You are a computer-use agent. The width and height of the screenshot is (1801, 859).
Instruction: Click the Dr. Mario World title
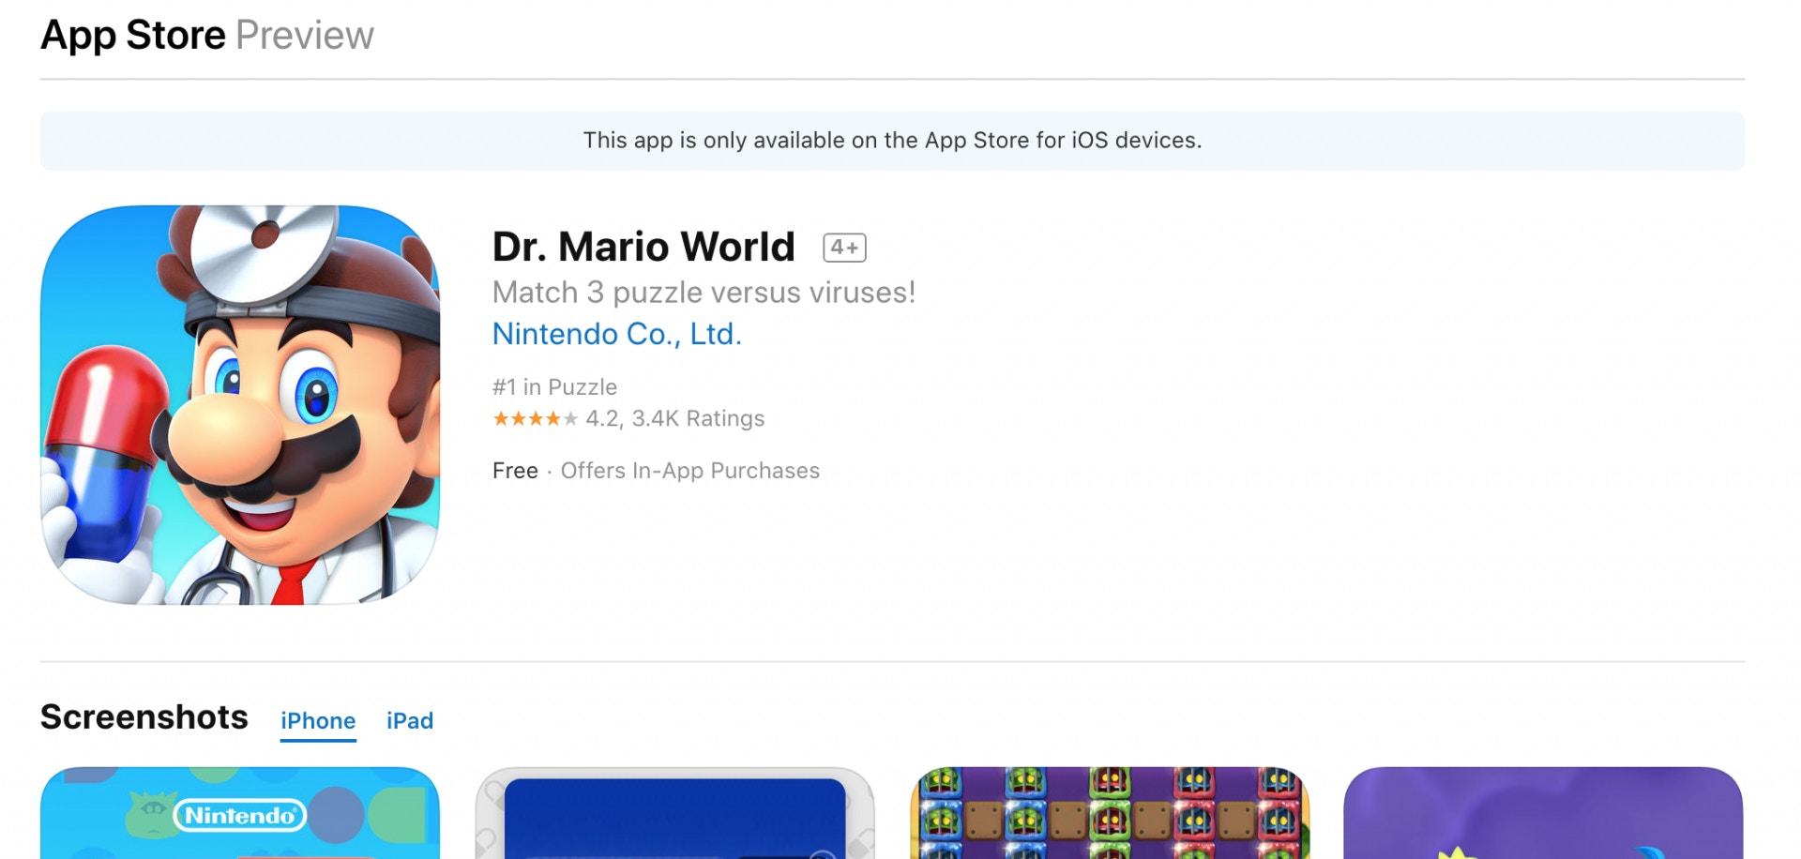coord(643,247)
